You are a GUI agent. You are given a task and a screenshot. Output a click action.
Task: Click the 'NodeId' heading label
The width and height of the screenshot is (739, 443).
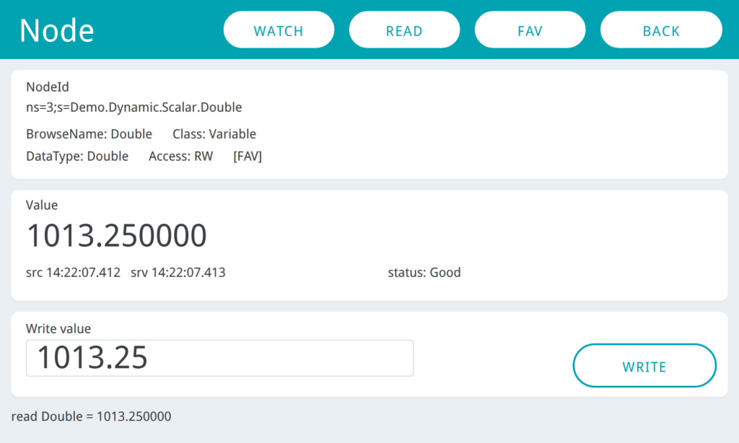click(x=48, y=87)
